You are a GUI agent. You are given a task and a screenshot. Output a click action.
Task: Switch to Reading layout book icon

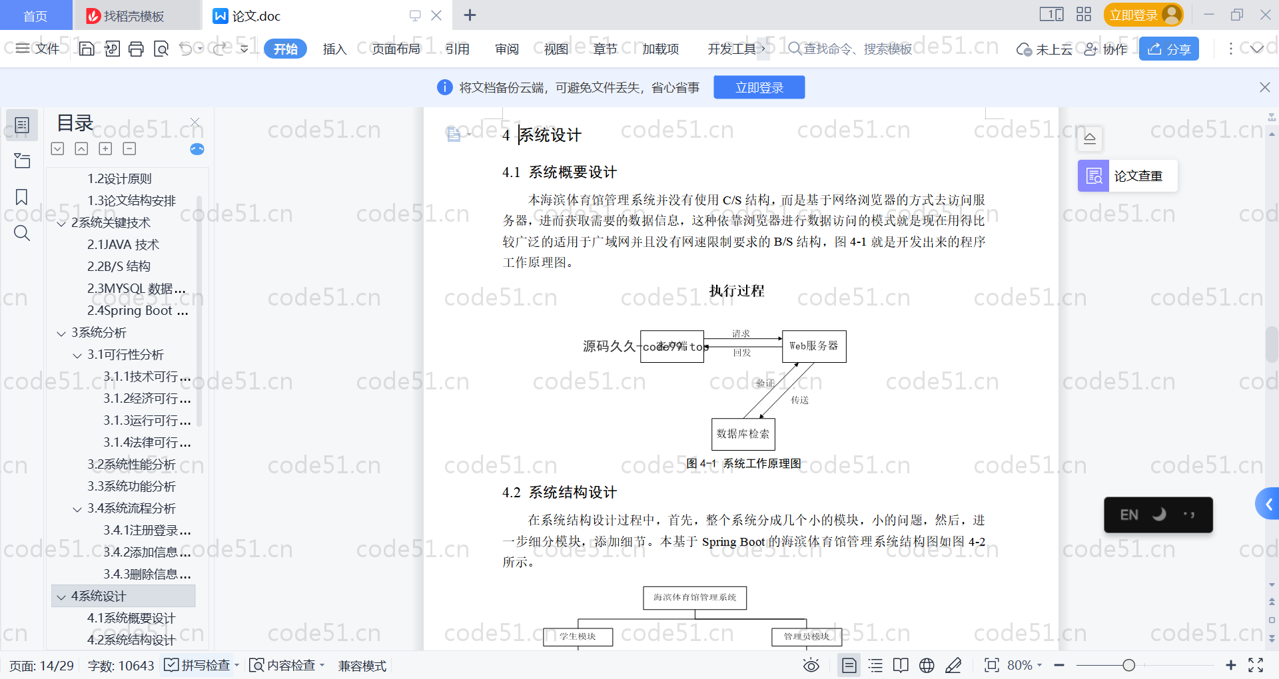click(x=901, y=665)
